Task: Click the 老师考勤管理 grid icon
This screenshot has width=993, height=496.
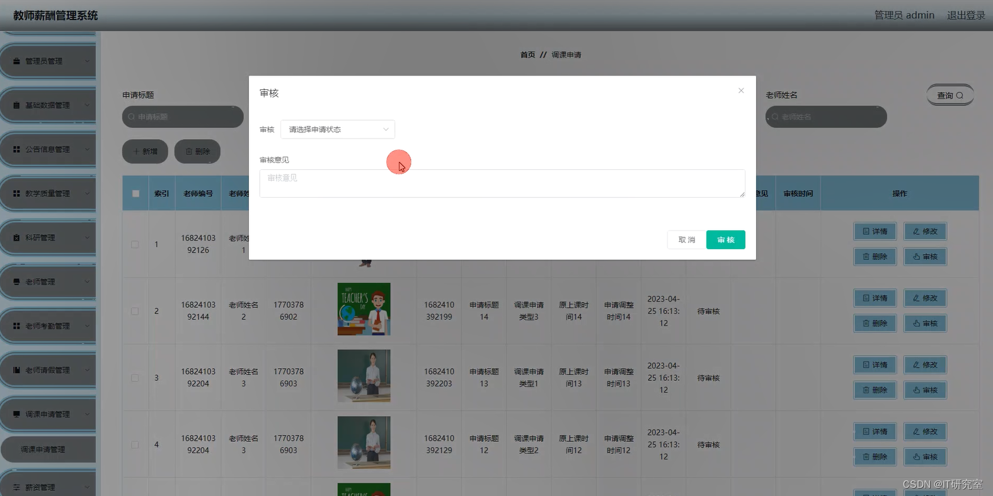Action: pos(16,325)
